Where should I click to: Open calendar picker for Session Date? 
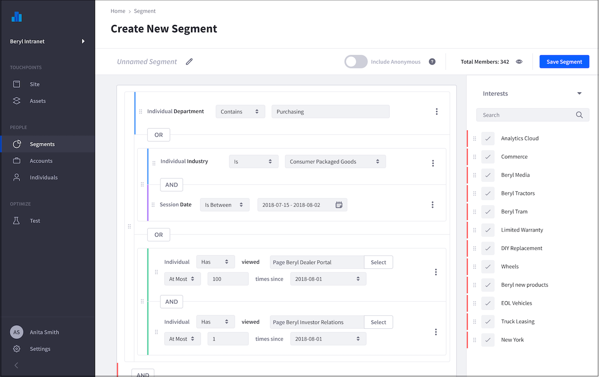click(x=339, y=205)
